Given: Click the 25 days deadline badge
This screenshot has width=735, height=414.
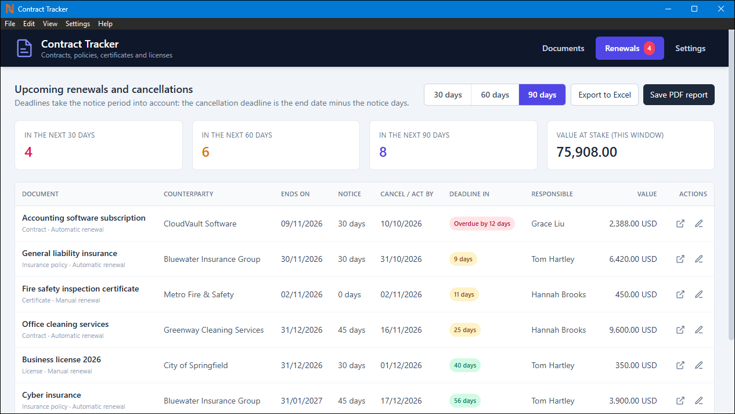Looking at the screenshot, I should [465, 330].
